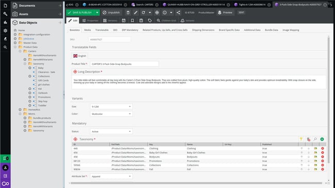Open the search magnifier in left sidebar
The height and width of the screenshot is (188, 335).
coord(5,47)
